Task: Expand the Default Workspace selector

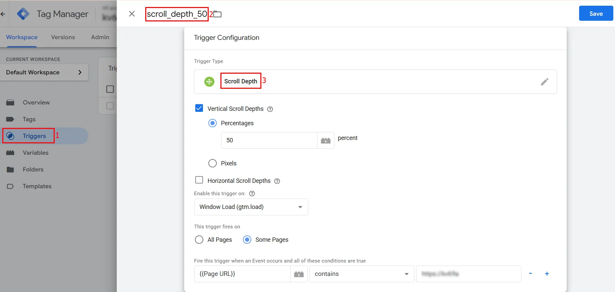Action: tap(44, 72)
